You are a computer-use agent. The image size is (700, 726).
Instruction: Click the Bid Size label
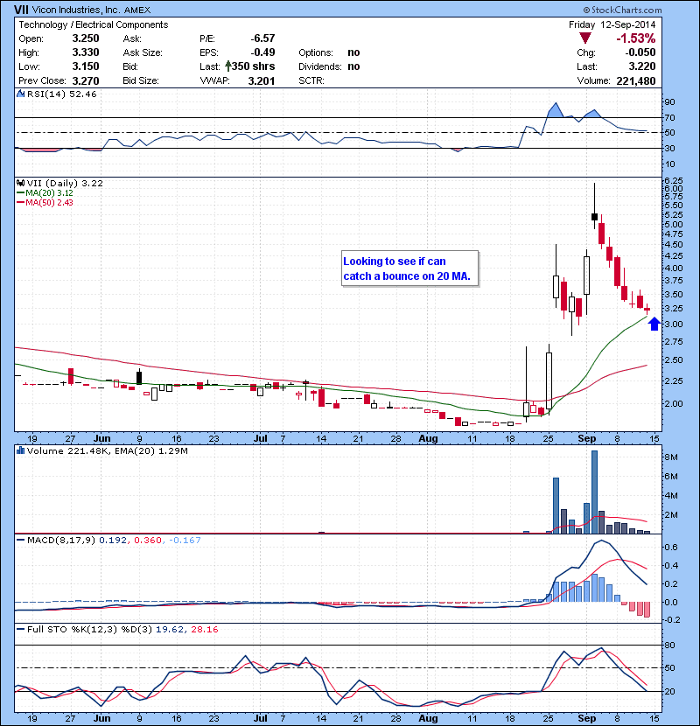click(141, 81)
